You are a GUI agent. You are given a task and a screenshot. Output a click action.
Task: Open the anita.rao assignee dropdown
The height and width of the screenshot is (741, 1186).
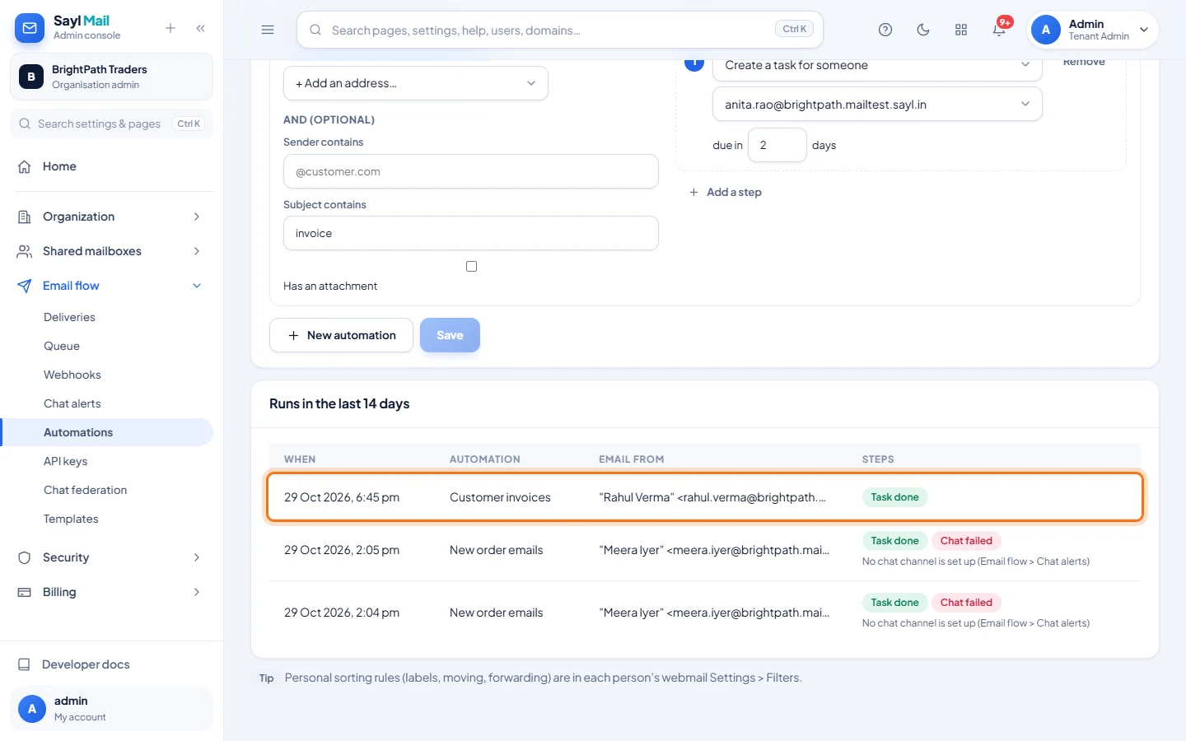[877, 105]
